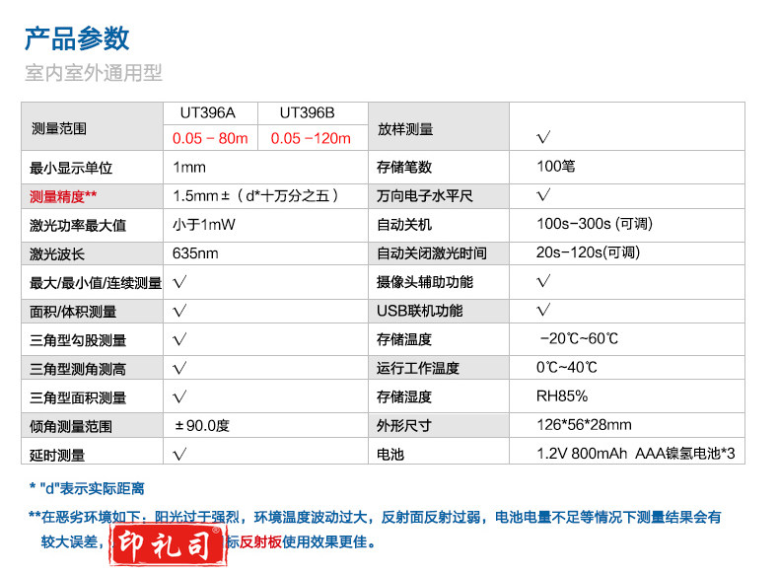Click the 126*56*28mm dimensions cell

pyautogui.click(x=584, y=425)
